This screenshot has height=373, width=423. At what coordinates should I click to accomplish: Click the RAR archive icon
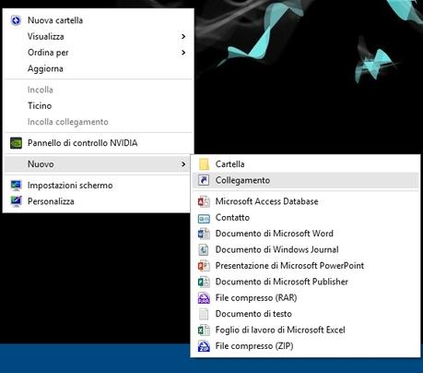[204, 298]
